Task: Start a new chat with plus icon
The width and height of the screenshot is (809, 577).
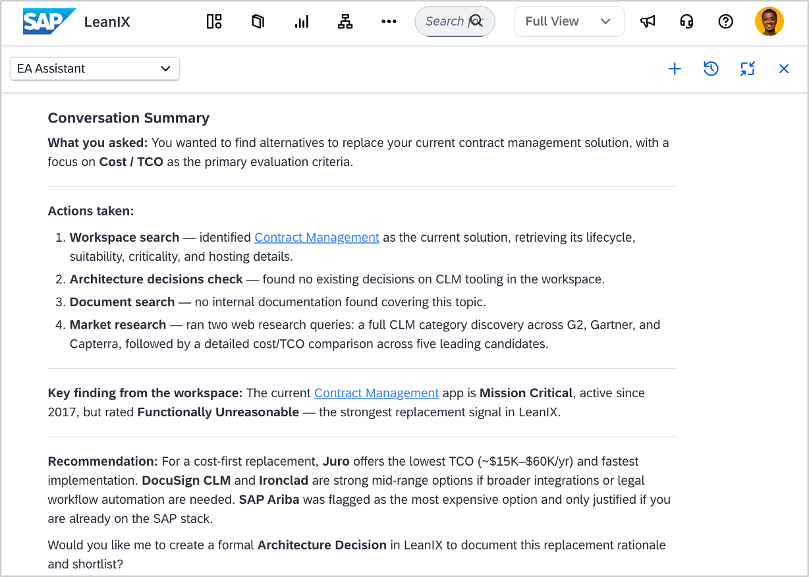Action: [x=675, y=69]
